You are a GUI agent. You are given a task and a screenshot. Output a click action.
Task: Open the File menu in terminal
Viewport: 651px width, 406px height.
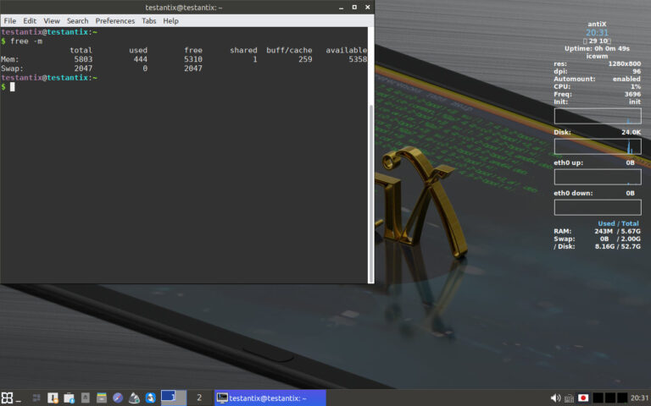point(10,20)
